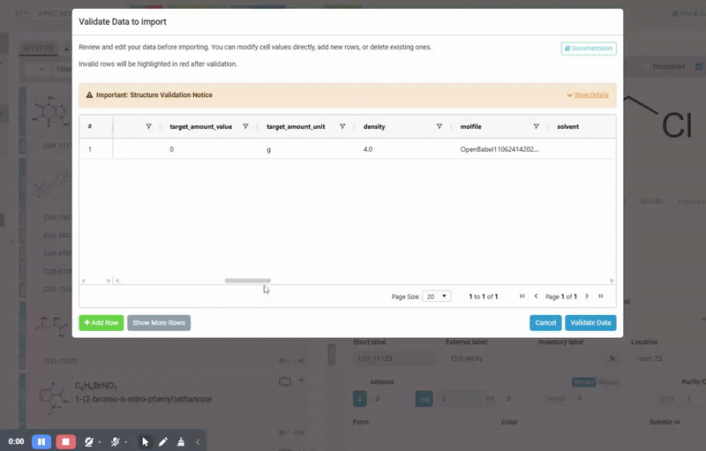Sort by target_amount_value column header
This screenshot has height=451, width=706.
[201, 126]
